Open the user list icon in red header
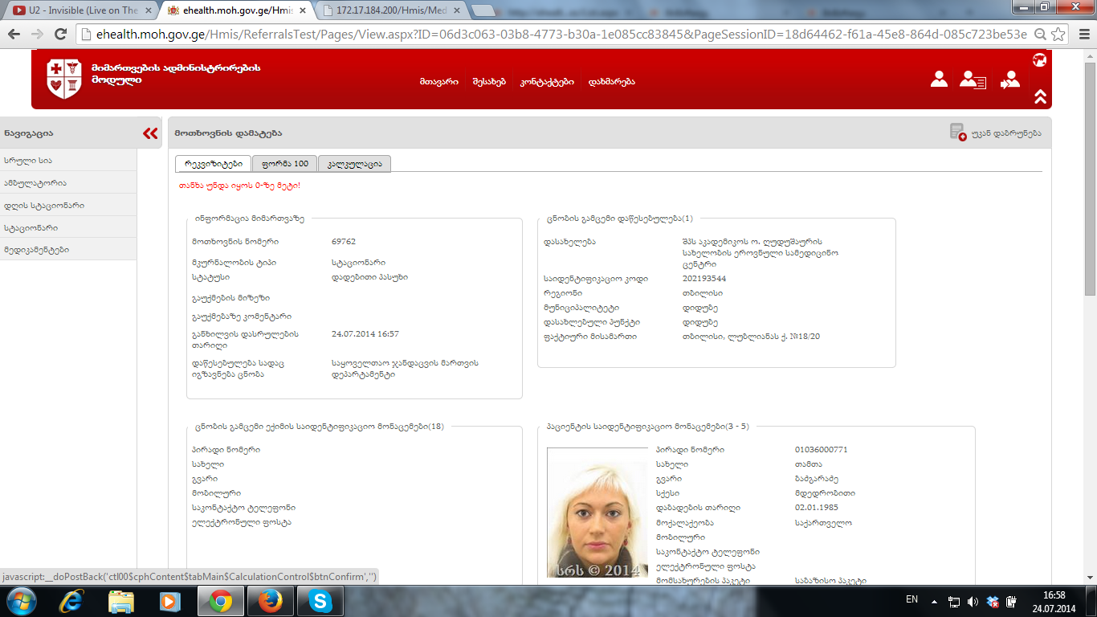Viewport: 1097px width, 617px height. 973,80
